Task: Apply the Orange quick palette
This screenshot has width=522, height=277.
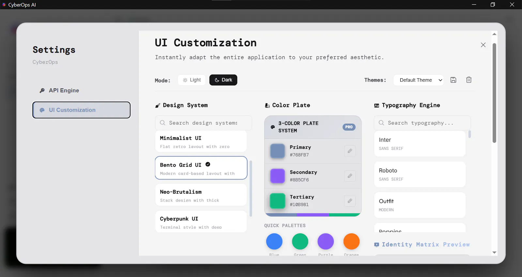Action: pyautogui.click(x=351, y=241)
